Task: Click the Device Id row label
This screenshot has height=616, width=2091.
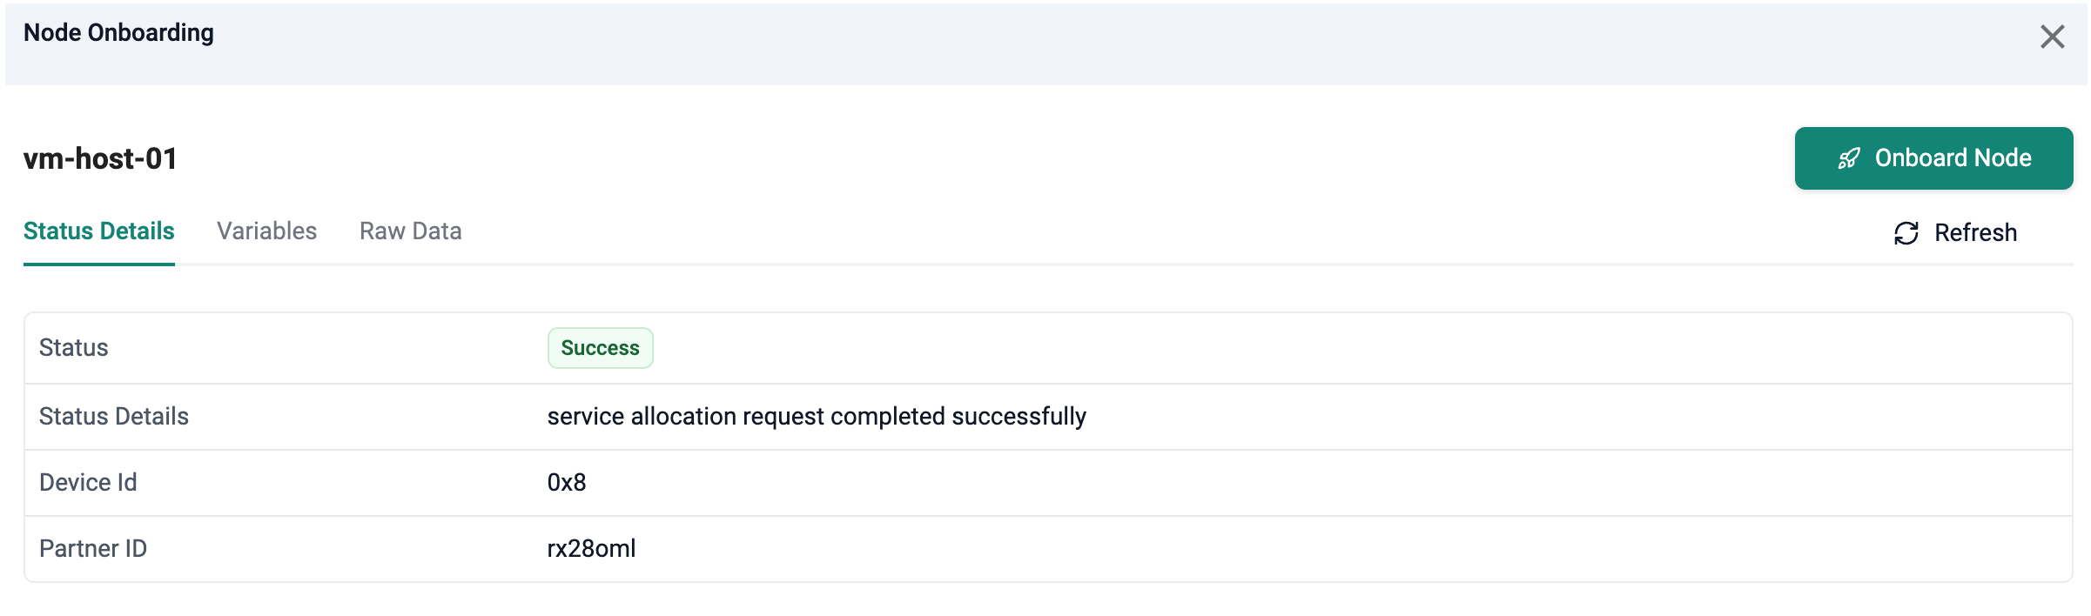Action: 88,483
